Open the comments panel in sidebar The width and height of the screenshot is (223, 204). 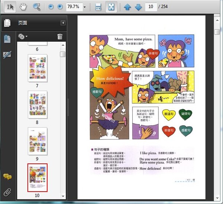(x=7, y=177)
